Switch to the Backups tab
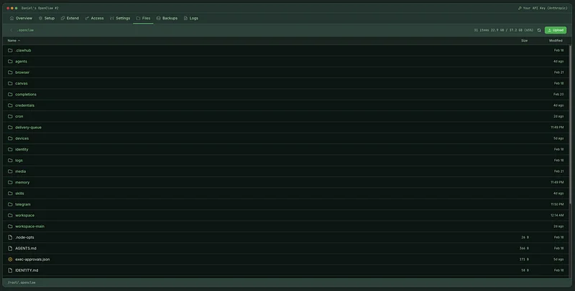Image resolution: width=575 pixels, height=291 pixels. (x=167, y=19)
